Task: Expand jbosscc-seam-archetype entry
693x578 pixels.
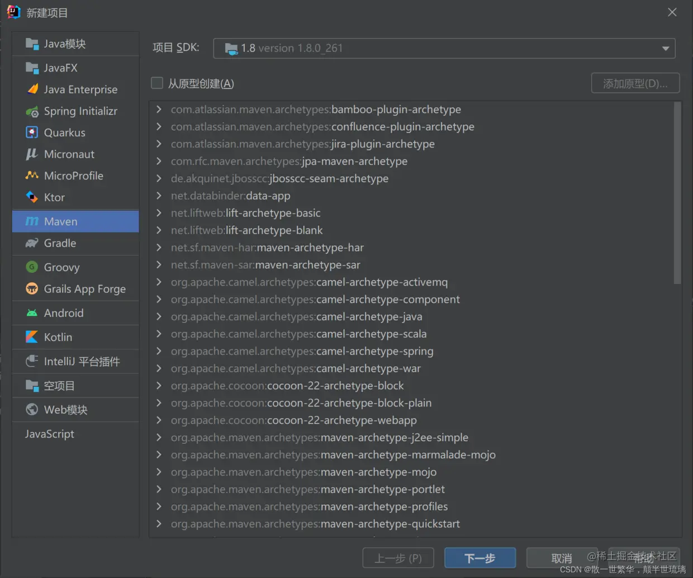Action: tap(159, 178)
